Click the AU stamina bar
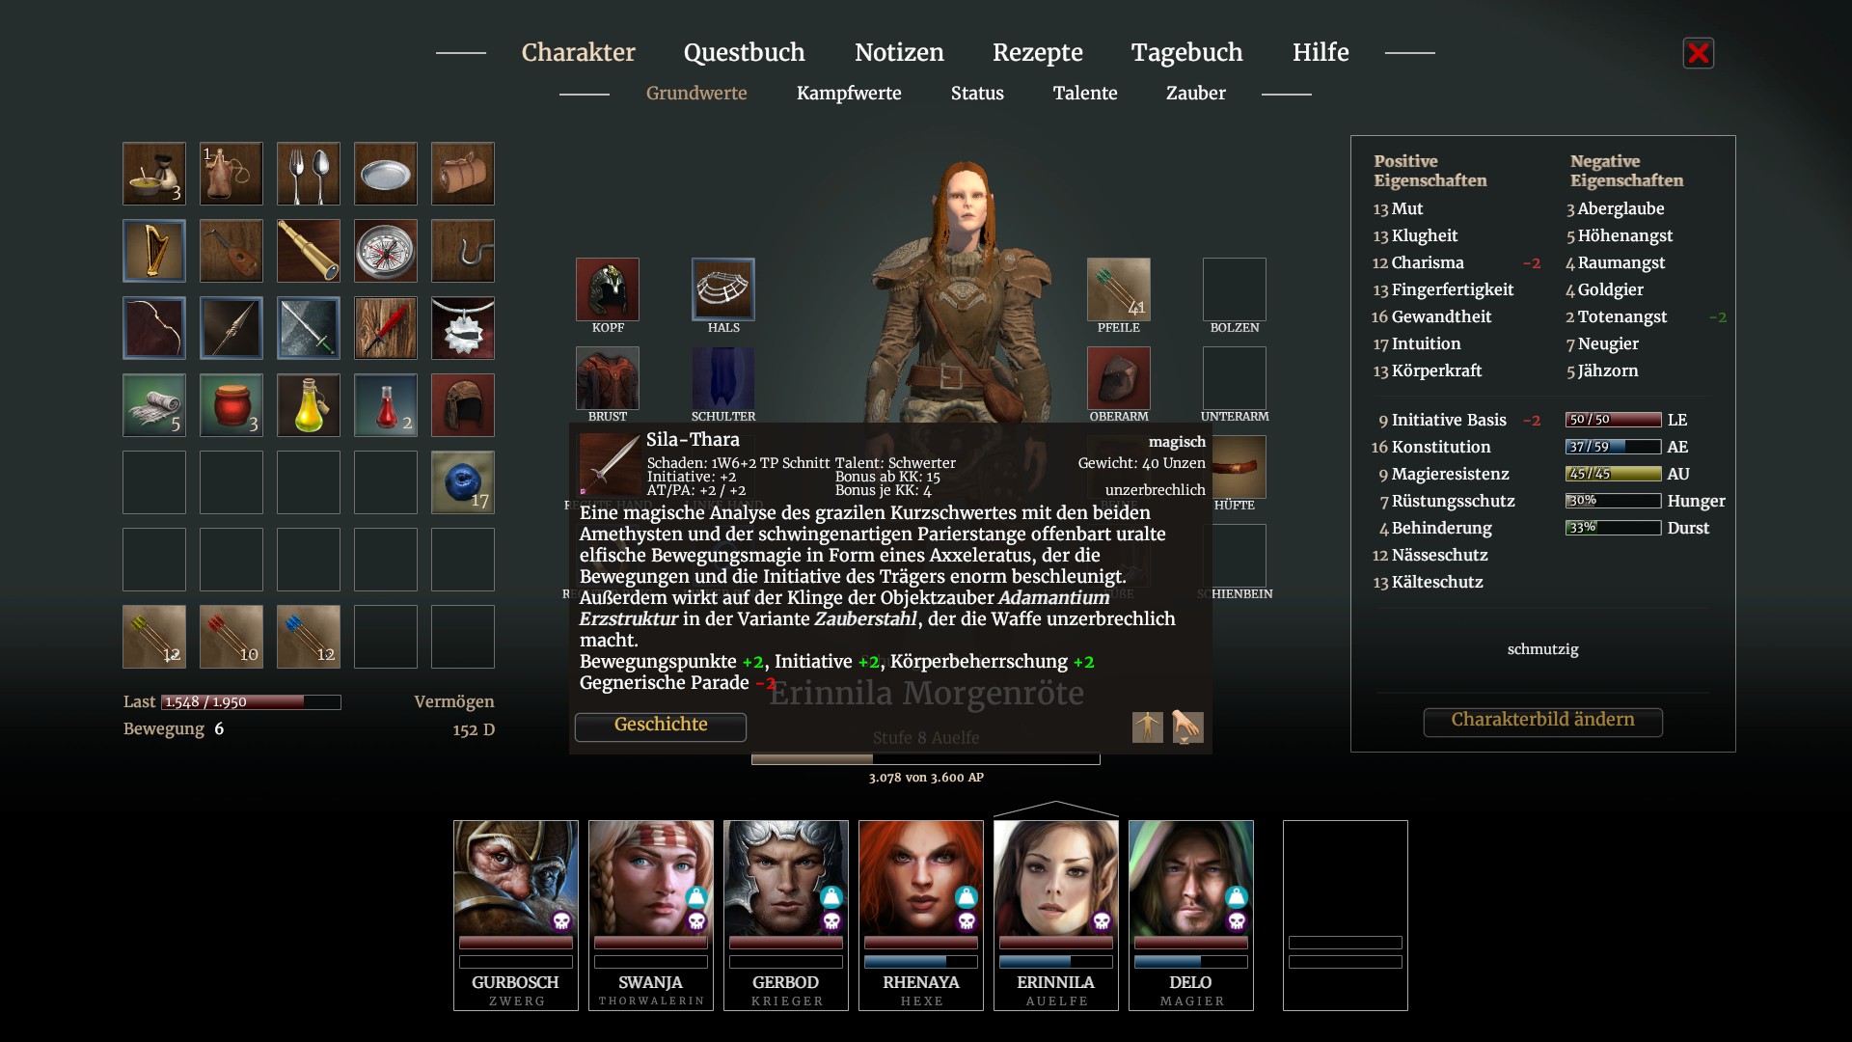The image size is (1852, 1042). coord(1613,474)
